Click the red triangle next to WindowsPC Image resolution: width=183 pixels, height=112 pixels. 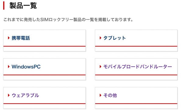(x=9, y=67)
